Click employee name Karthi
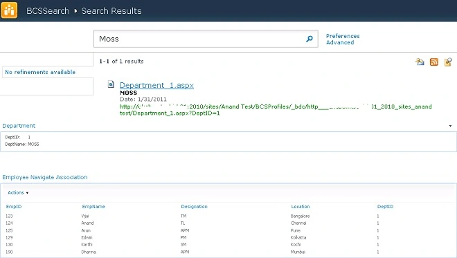This screenshot has width=457, height=258. (87, 245)
